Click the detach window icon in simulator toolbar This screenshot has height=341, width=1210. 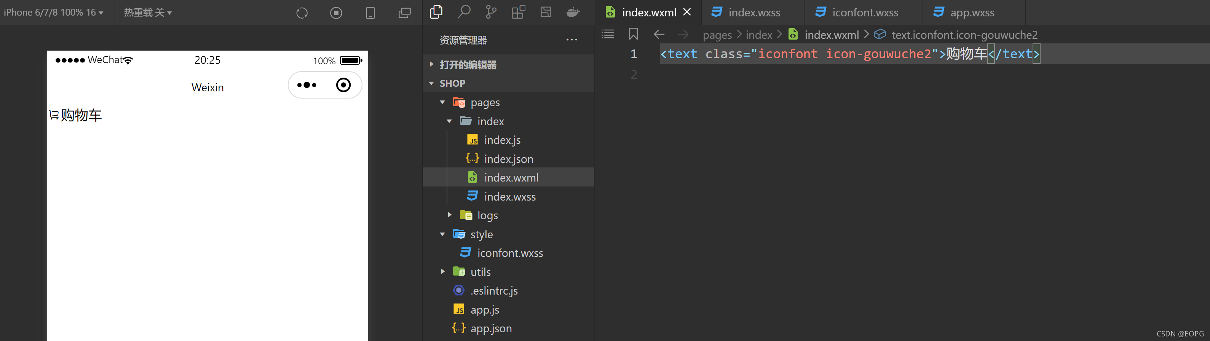[x=404, y=13]
